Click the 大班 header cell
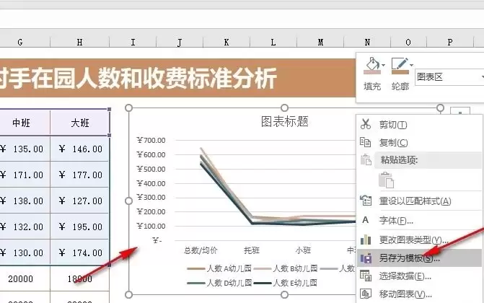 (x=80, y=123)
